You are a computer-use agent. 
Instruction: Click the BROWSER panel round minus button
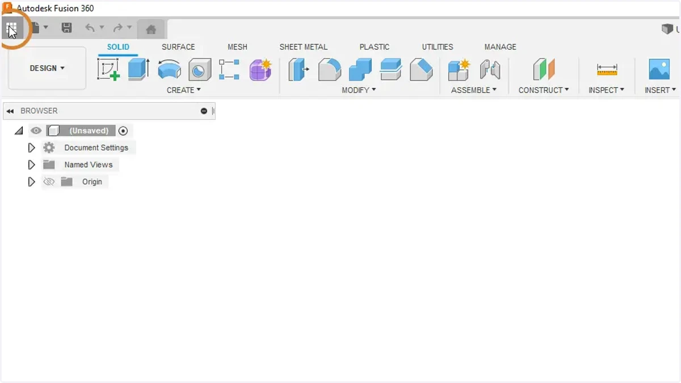click(x=204, y=111)
